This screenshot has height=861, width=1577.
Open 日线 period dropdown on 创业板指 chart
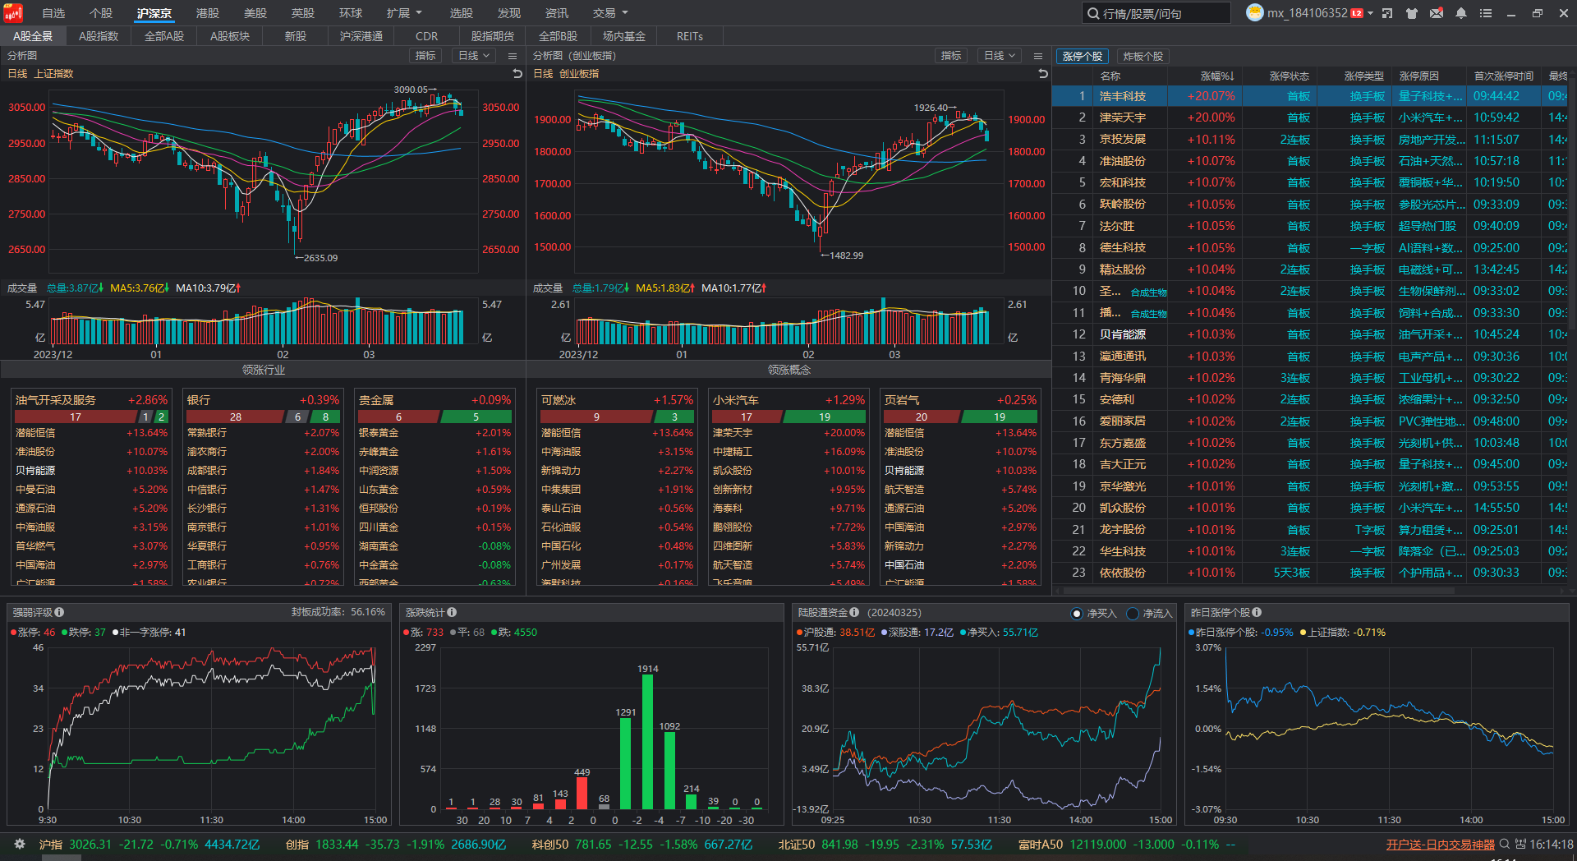click(x=1000, y=56)
